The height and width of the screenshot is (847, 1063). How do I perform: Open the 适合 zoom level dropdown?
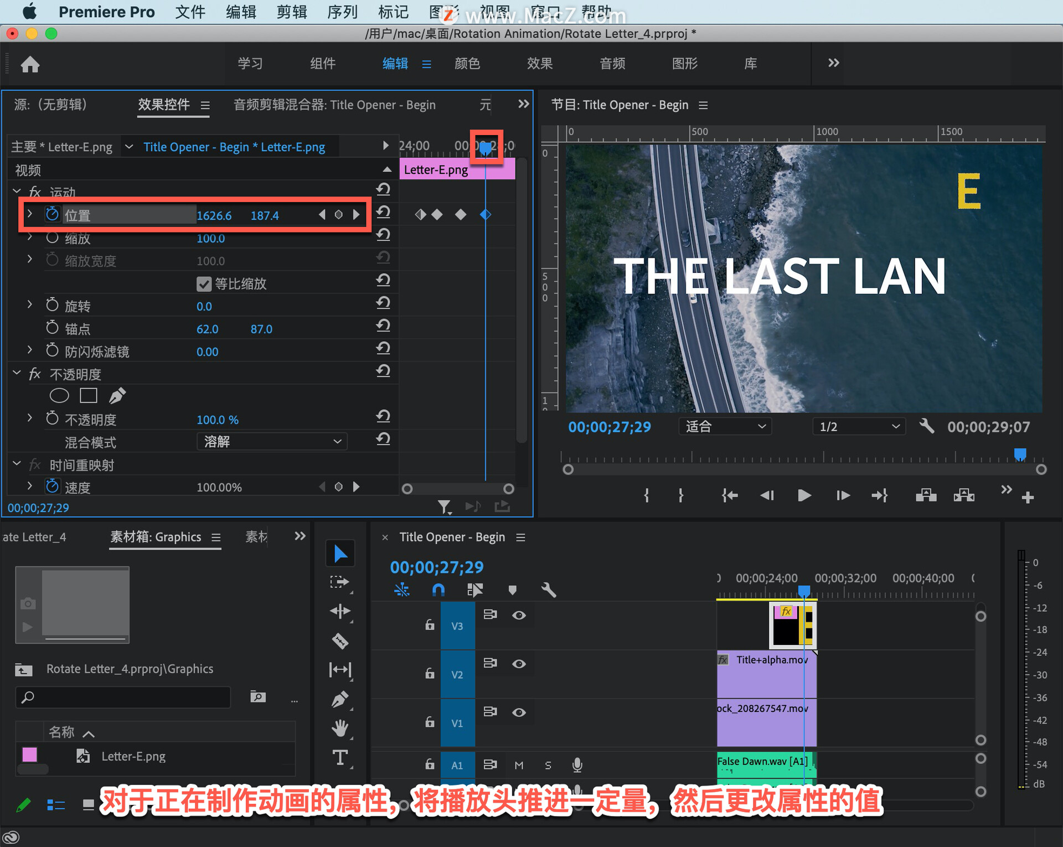(x=724, y=426)
